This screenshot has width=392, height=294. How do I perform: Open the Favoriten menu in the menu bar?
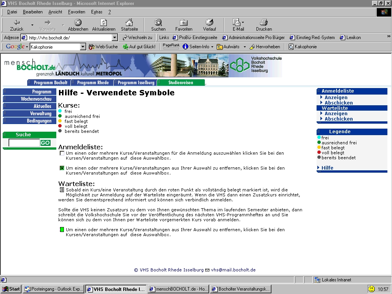77,12
